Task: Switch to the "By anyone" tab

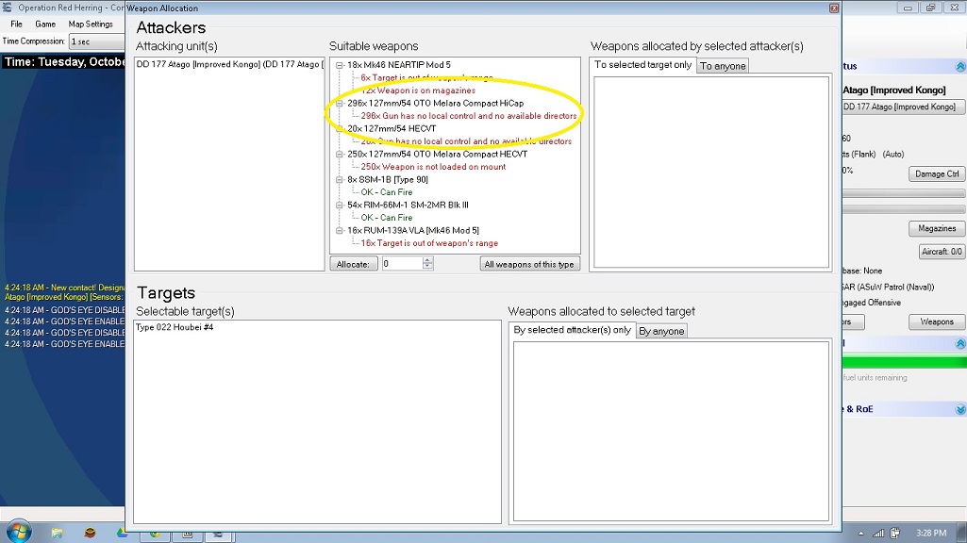Action: pos(661,331)
